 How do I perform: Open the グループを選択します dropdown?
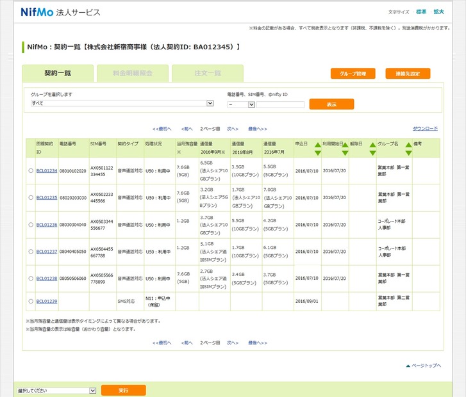pos(122,103)
